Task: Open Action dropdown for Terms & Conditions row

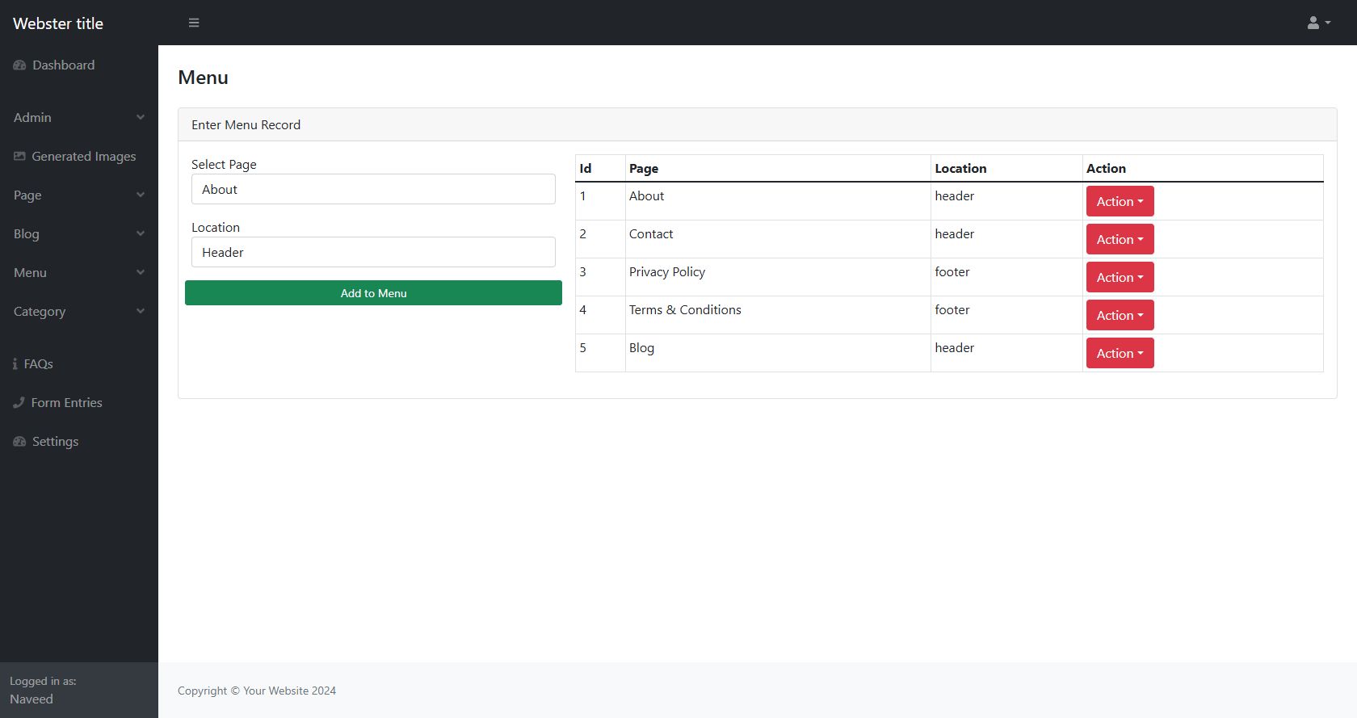Action: pos(1120,315)
